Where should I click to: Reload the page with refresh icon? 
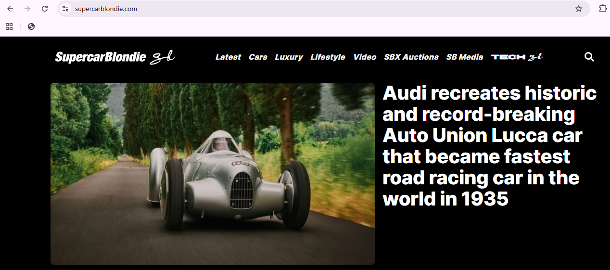point(45,9)
